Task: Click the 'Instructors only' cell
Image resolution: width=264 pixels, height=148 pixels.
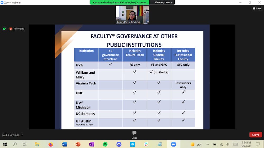Action: point(183,85)
